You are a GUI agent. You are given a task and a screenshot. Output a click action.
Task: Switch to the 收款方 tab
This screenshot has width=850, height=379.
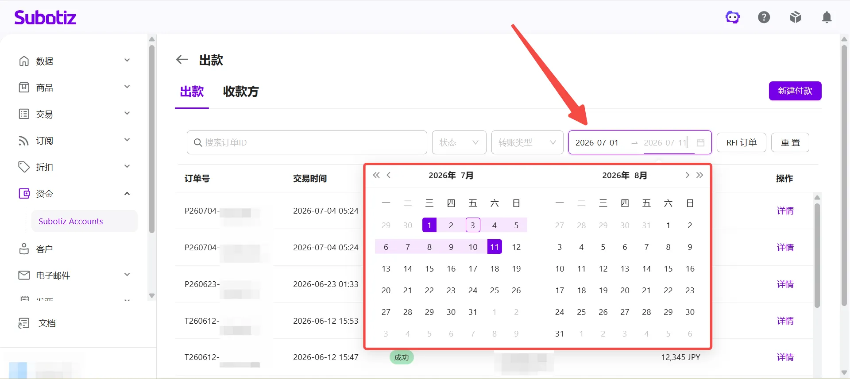tap(241, 92)
